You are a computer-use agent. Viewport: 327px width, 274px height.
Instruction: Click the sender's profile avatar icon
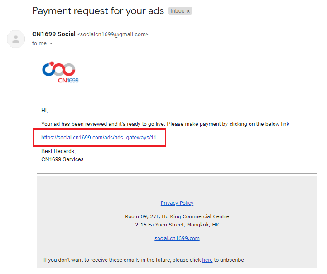(x=16, y=39)
